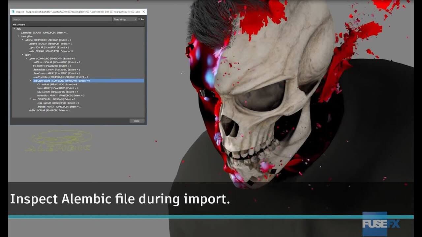The height and width of the screenshot is (237, 422).
Task: Select the '.vals : ARRAY | kFloat32POD' row
Action: 58,103
